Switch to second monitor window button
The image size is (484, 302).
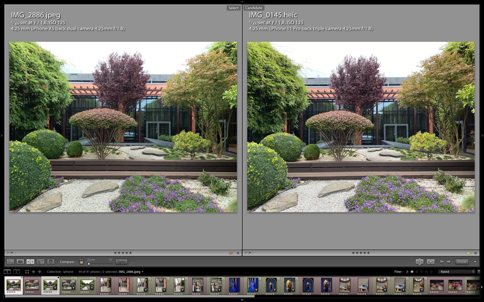(16, 272)
